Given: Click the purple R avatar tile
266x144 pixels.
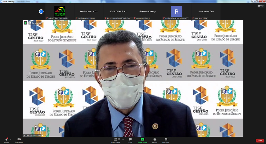Looking at the screenshot, I should click(177, 12).
